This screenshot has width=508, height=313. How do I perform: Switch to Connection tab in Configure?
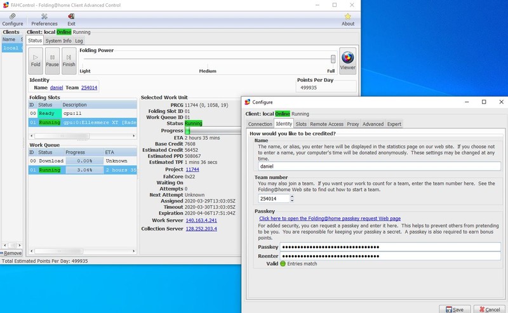[260, 124]
